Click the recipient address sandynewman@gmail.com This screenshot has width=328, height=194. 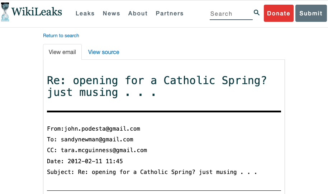pyautogui.click(x=97, y=140)
